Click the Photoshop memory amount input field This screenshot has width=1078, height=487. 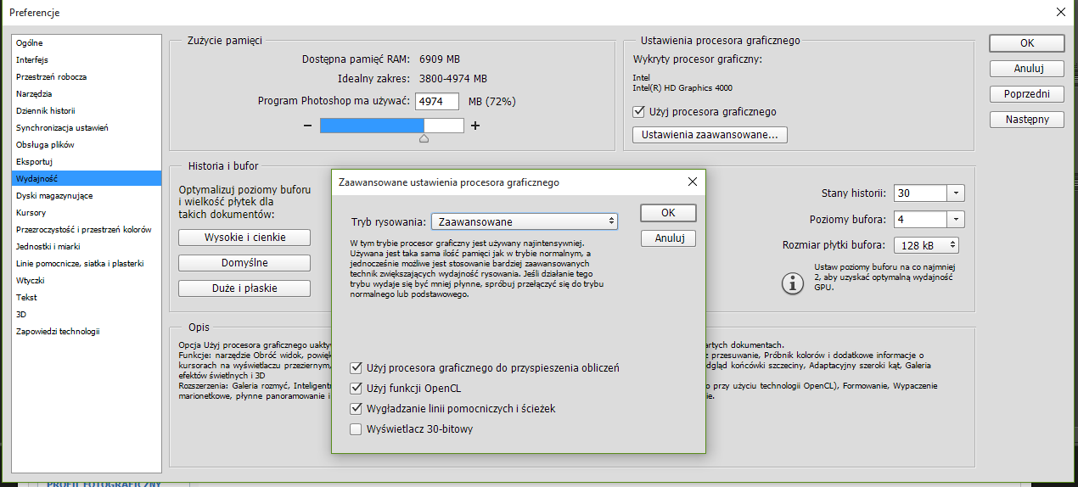(436, 102)
